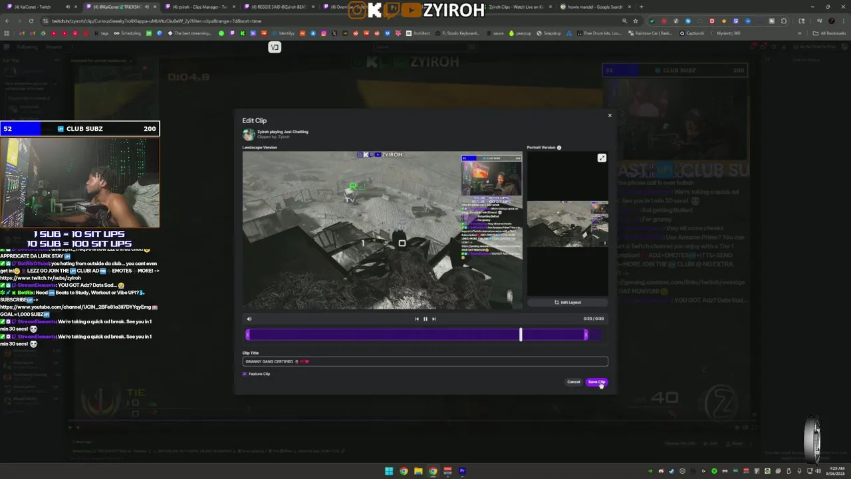Screen dimensions: 851x479
Task: Click the portrait clip preview thumbnail
Action: tap(568, 224)
